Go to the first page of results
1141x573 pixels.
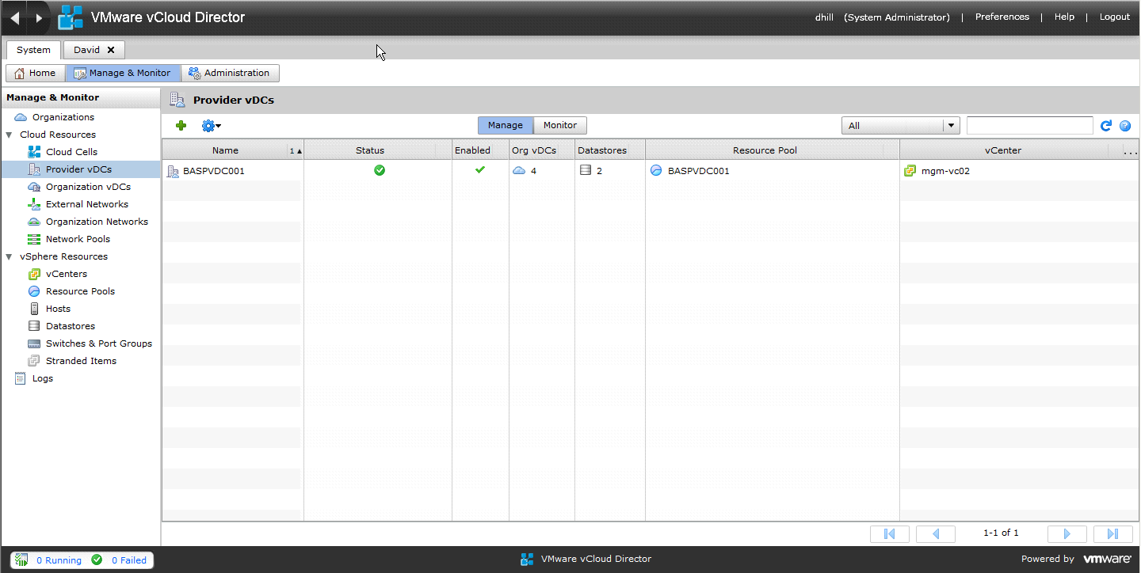[x=890, y=533]
